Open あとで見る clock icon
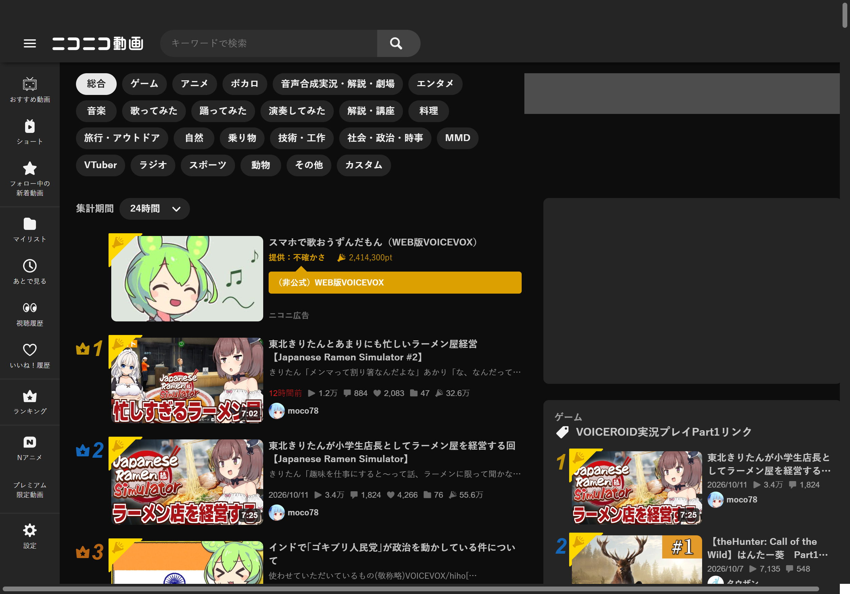The width and height of the screenshot is (850, 594). point(30,266)
